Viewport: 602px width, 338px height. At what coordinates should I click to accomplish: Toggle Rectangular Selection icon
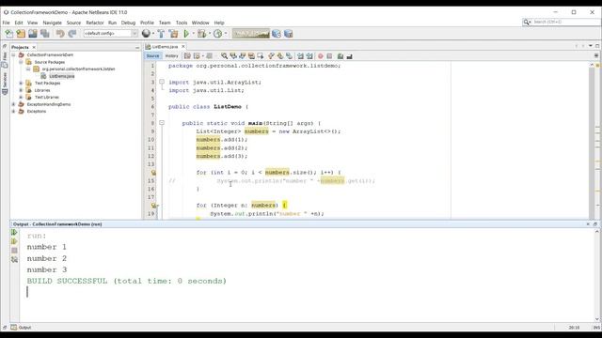pyautogui.click(x=261, y=56)
